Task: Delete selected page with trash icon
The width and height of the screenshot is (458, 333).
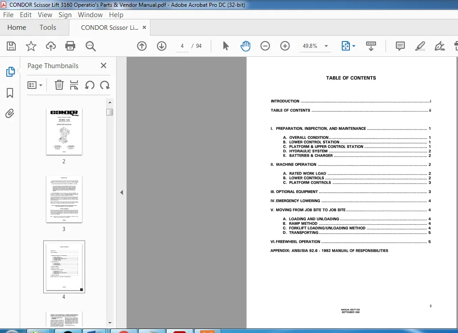Action: point(59,85)
